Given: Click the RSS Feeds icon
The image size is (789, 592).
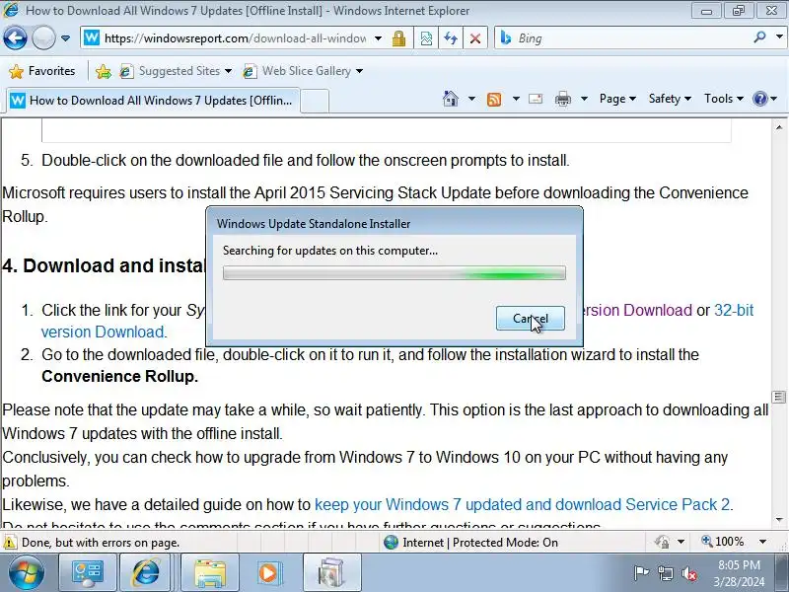Looking at the screenshot, I should coord(494,100).
